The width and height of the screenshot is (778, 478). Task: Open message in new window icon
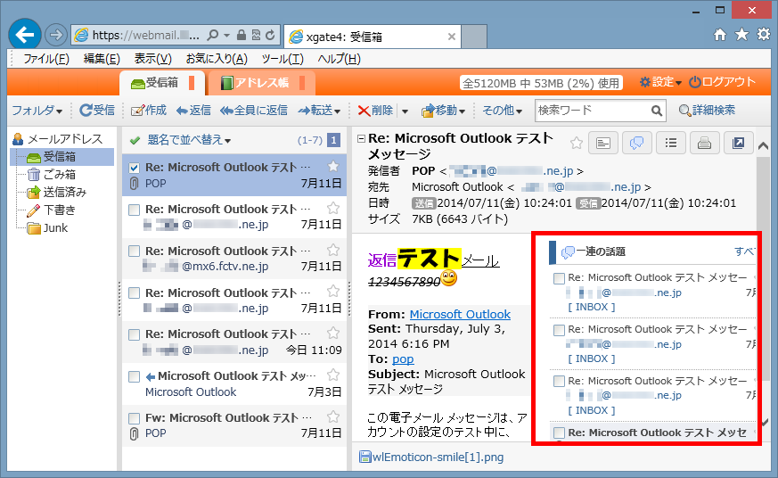(737, 143)
